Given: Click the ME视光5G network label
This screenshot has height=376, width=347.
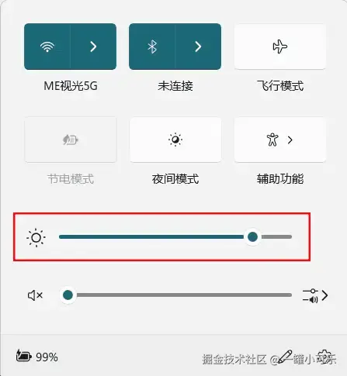Looking at the screenshot, I should coord(71,86).
